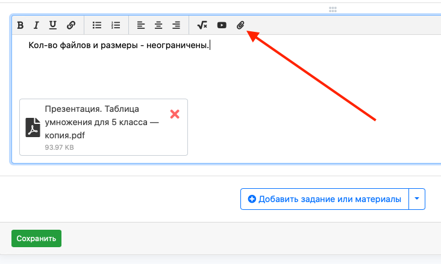Align text to the right
This screenshot has height=264, width=441.
click(177, 25)
